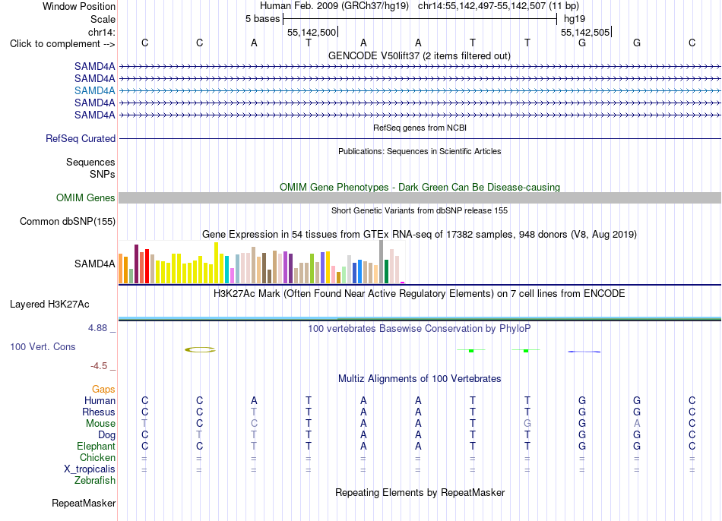Open the Layered H3K27Ac track label
Image resolution: width=722 pixels, height=521 pixels.
click(x=49, y=305)
